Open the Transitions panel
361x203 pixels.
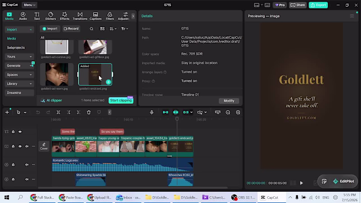pyautogui.click(x=80, y=16)
